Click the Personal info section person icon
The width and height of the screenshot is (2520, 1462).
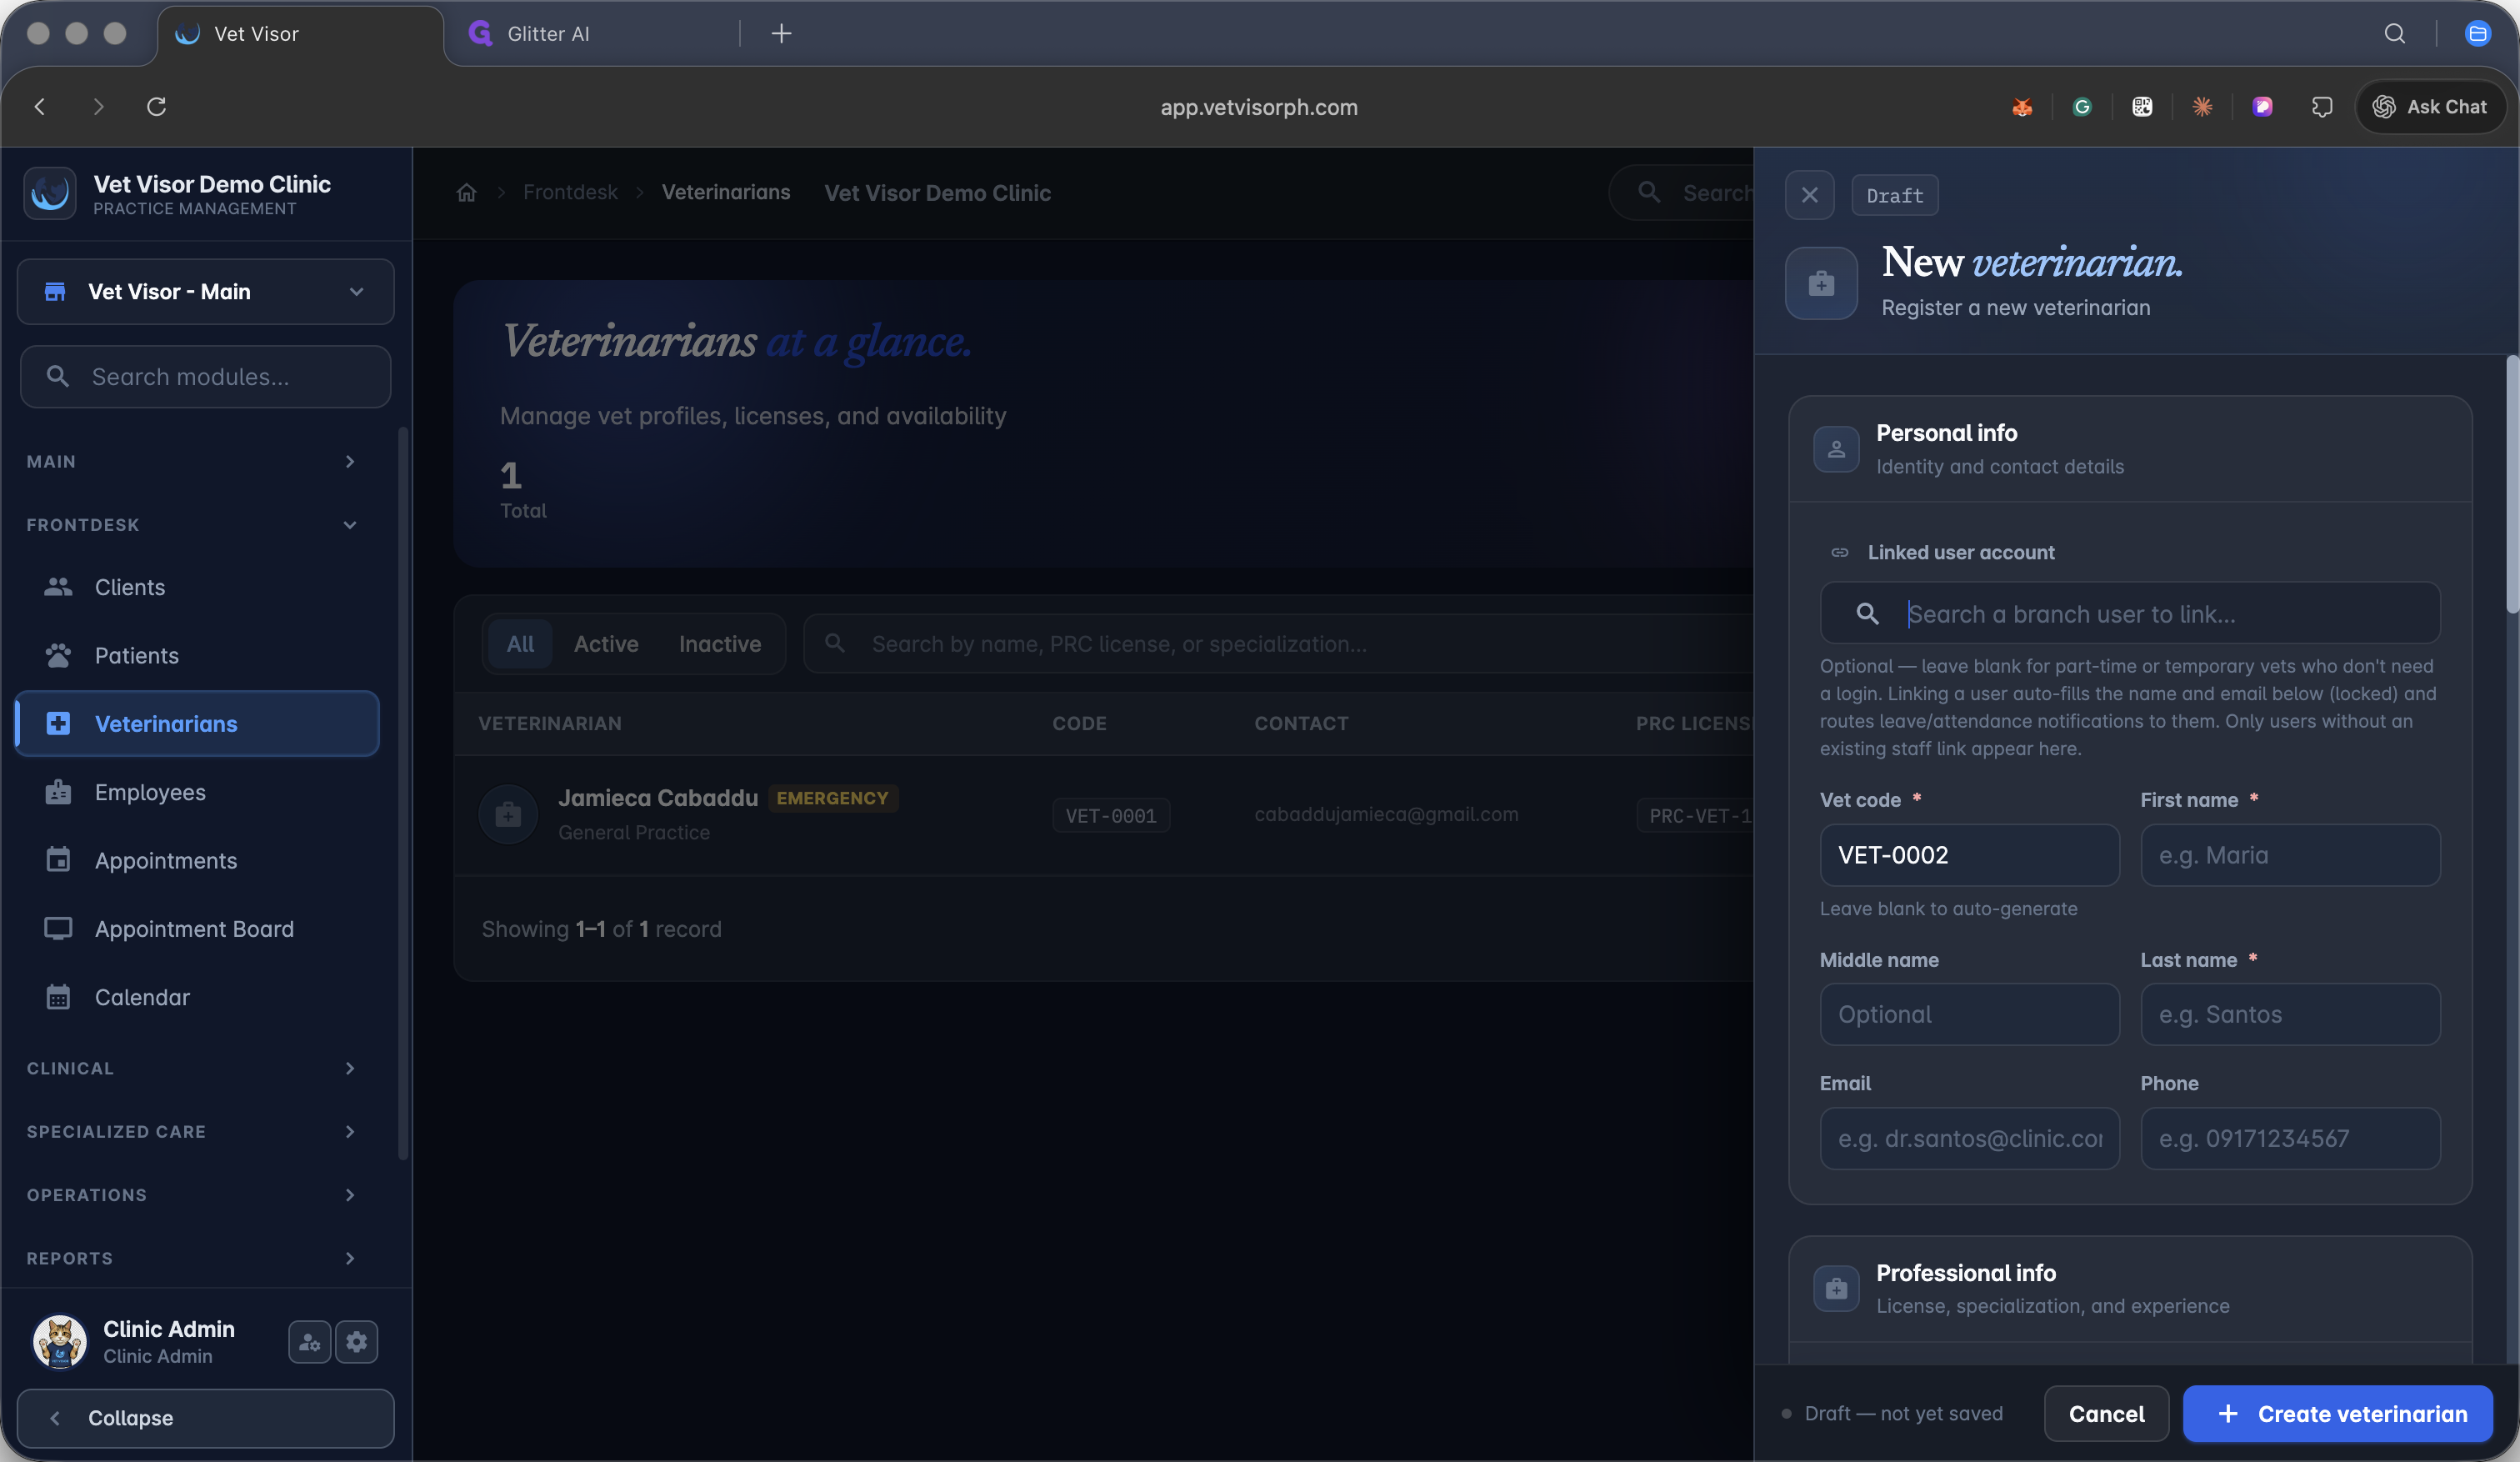pyautogui.click(x=1836, y=449)
